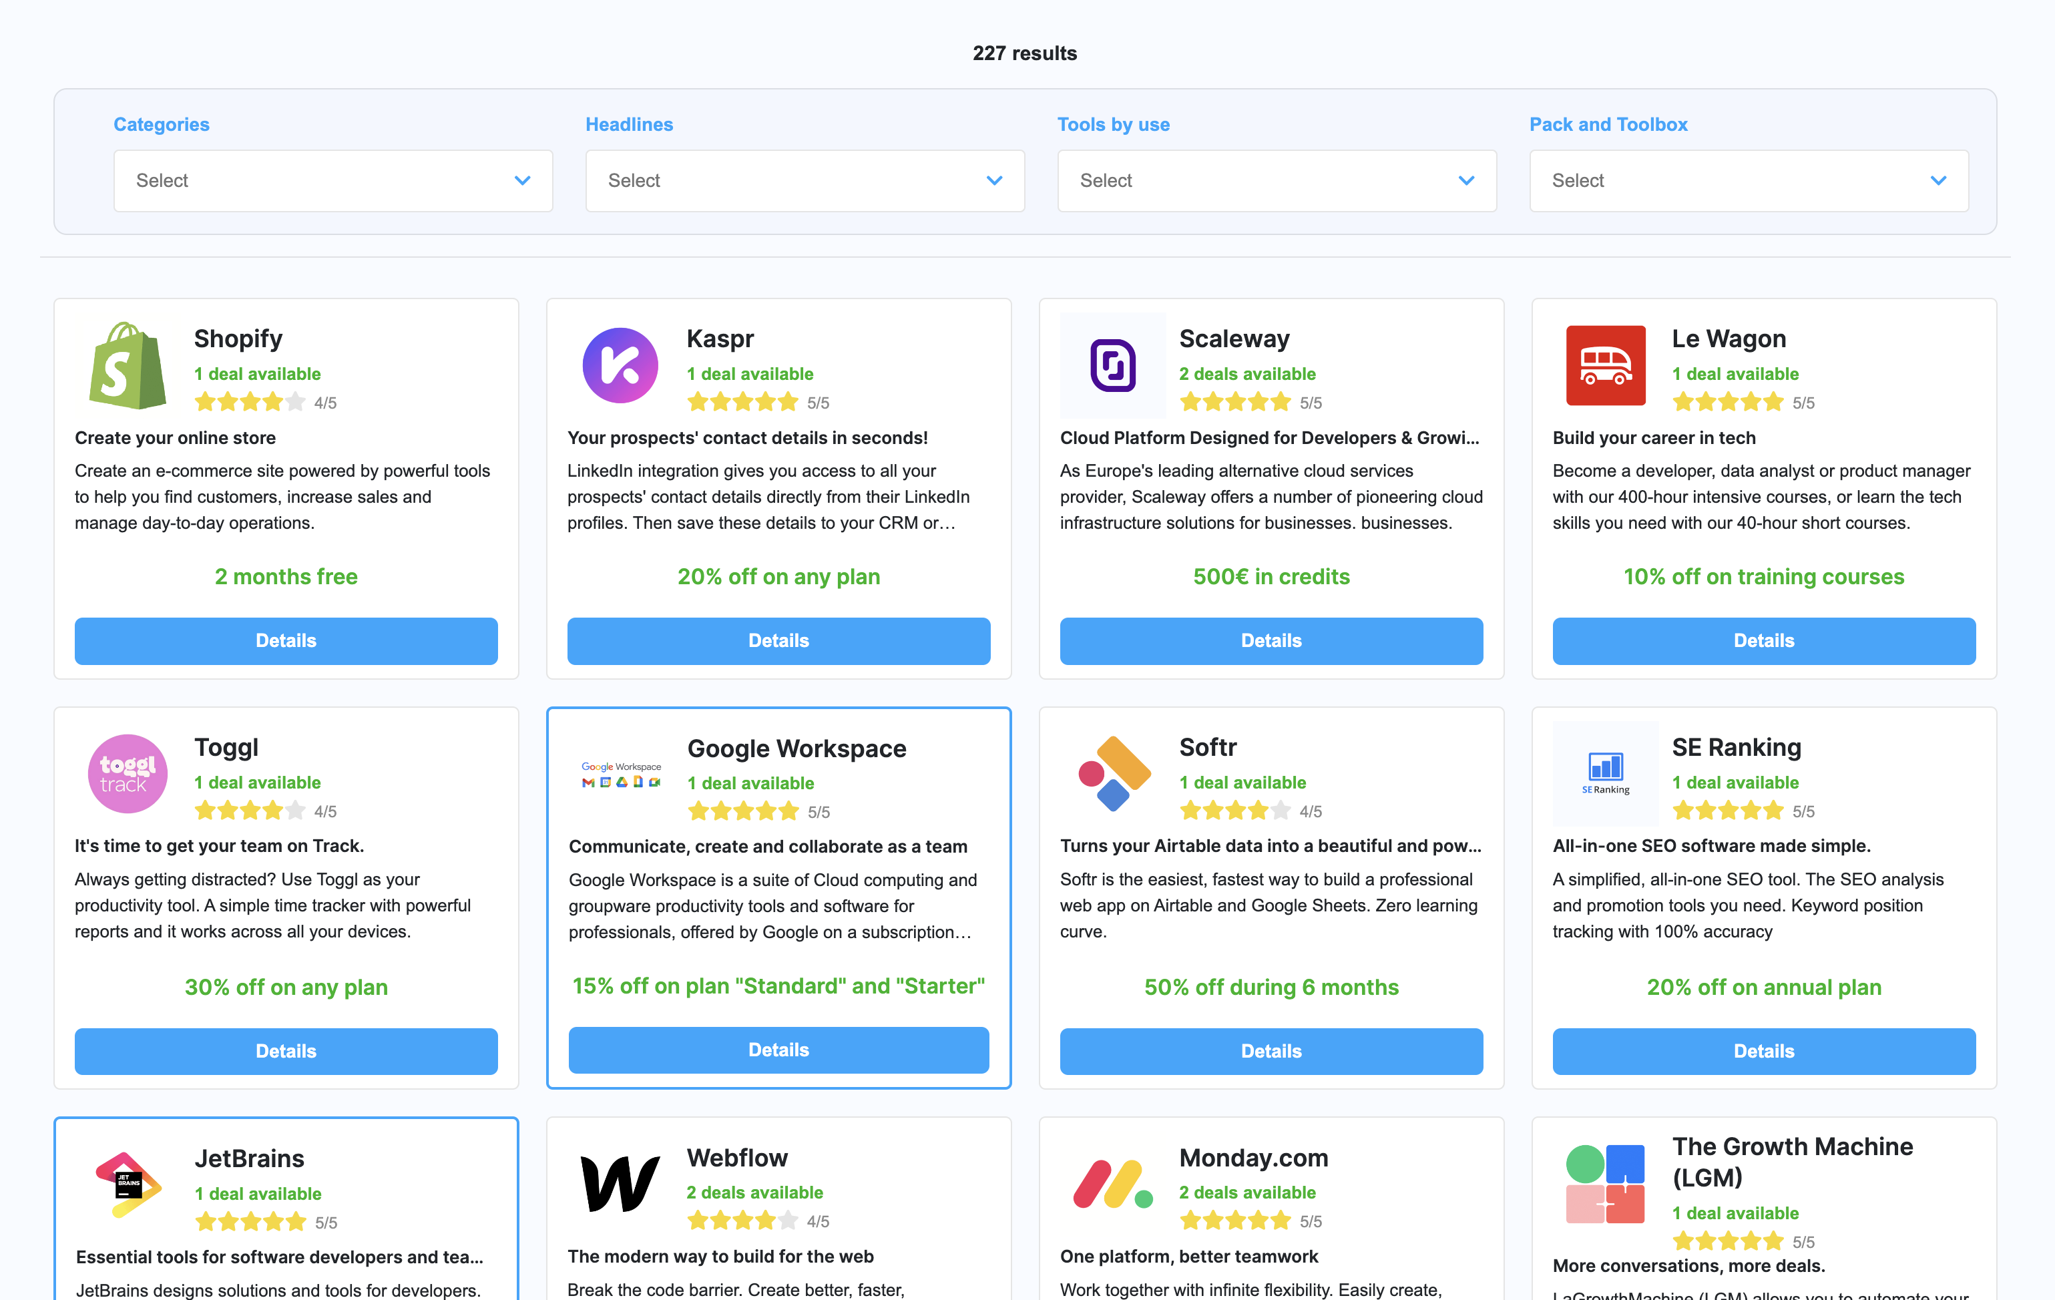
Task: Open Shopify deal details
Action: (286, 640)
